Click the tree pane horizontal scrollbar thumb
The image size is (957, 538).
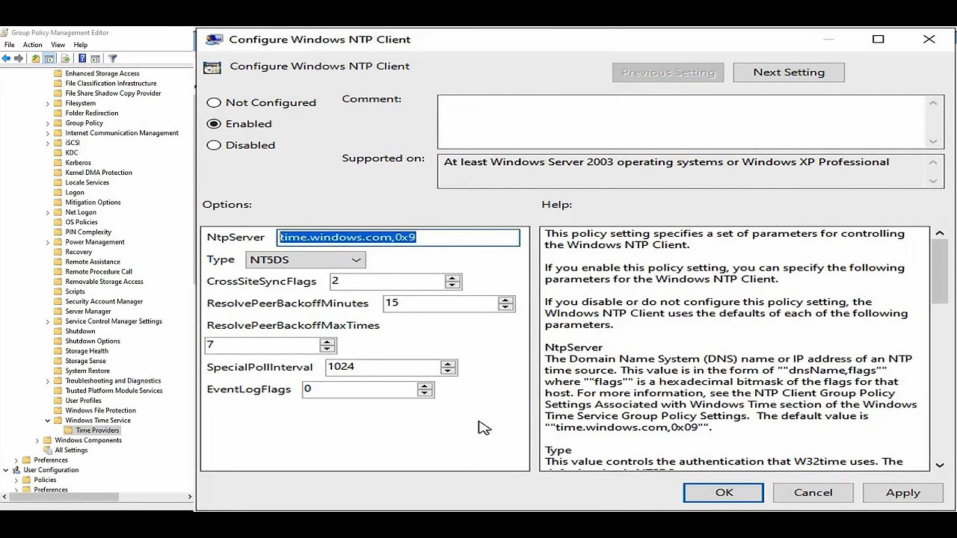click(63, 497)
